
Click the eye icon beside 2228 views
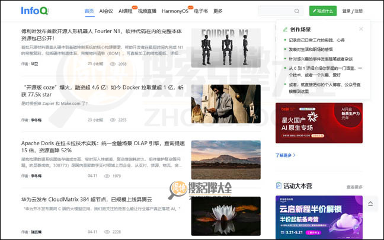[x=107, y=232]
